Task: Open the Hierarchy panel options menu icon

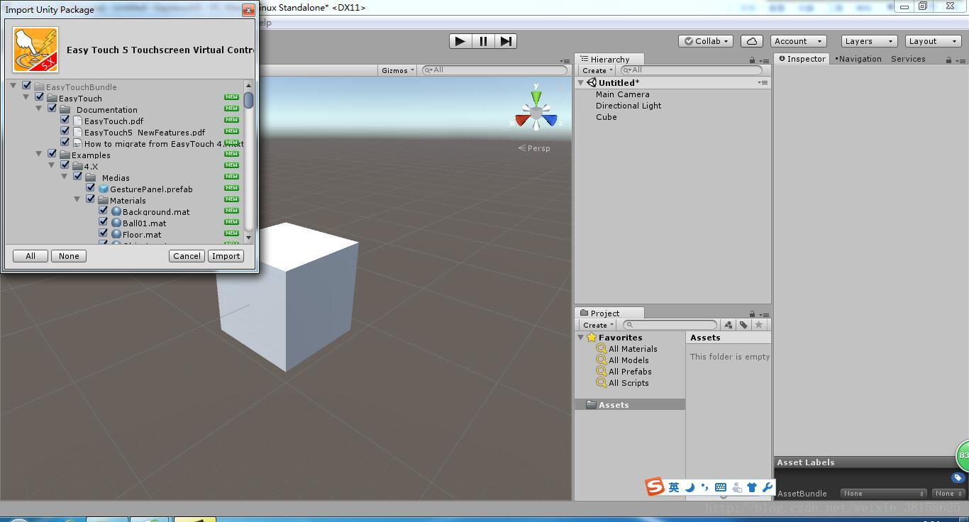Action: click(x=764, y=60)
